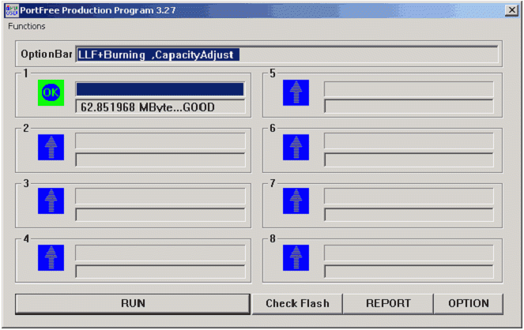This screenshot has height=330, width=524.
Task: Click the status field of port 6
Action: click(x=409, y=159)
